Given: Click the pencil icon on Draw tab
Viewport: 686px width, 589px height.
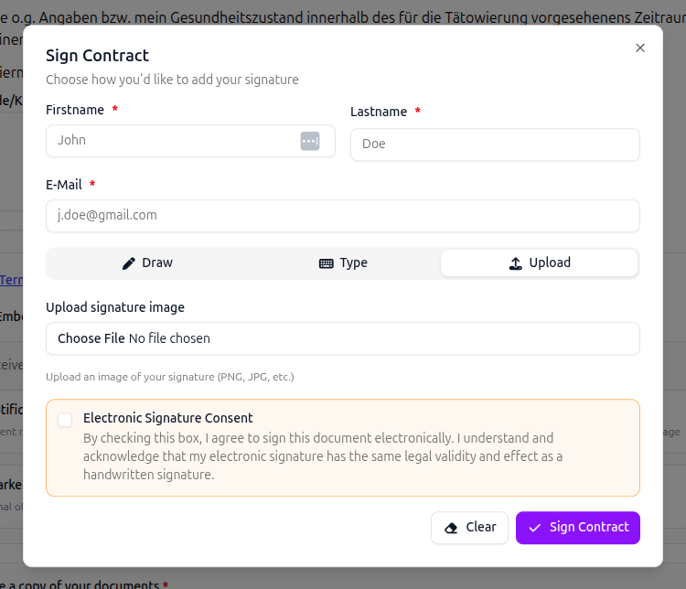Looking at the screenshot, I should [129, 263].
